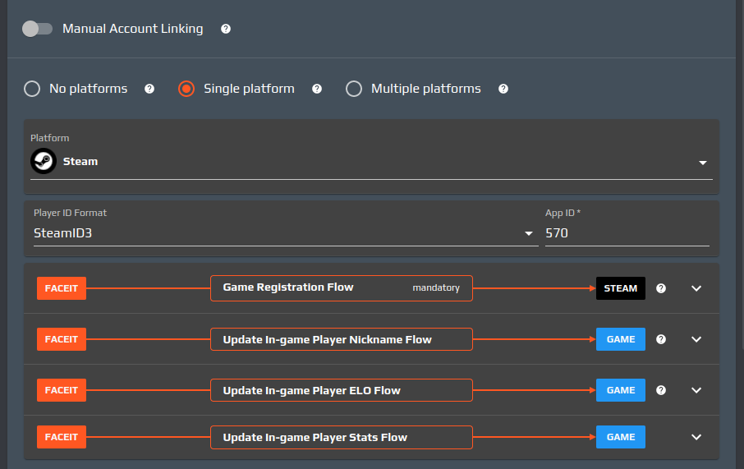
Task: Click help icon next to Single platform
Action: [317, 89]
